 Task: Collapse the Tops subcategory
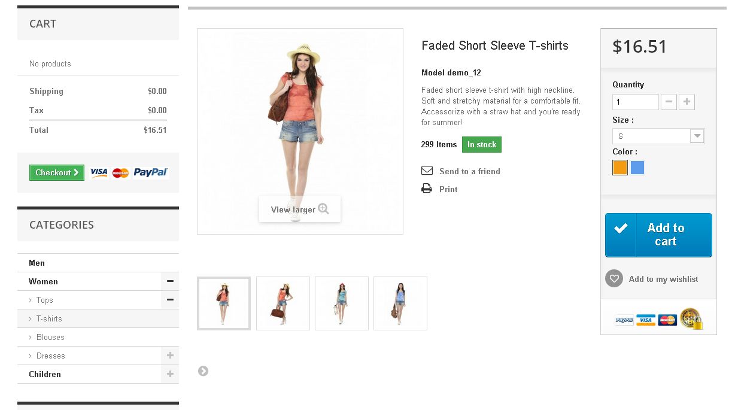coord(170,300)
